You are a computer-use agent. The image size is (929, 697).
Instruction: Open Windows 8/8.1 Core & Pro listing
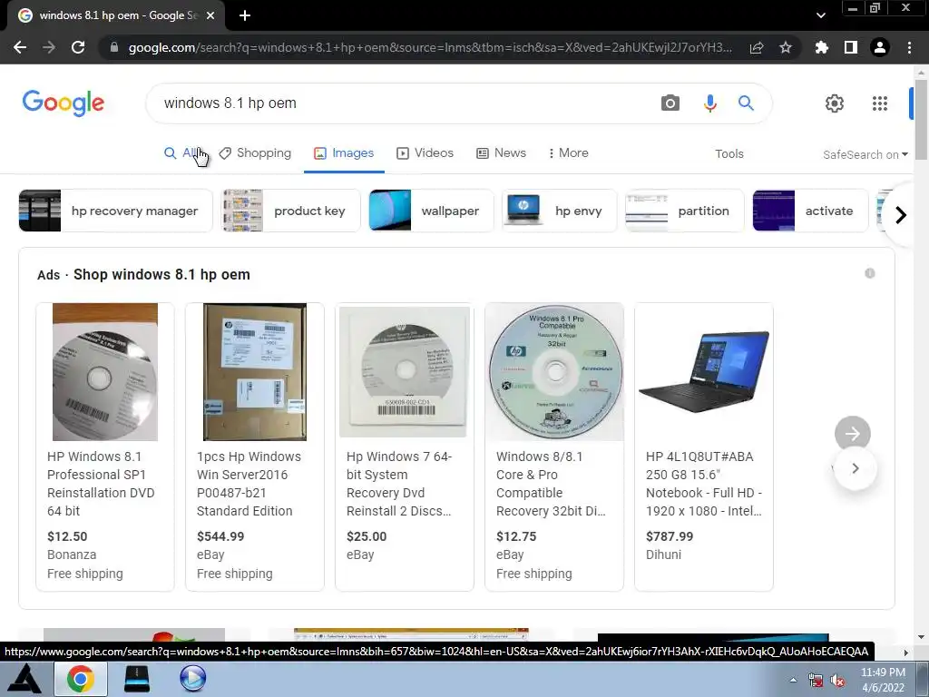pyautogui.click(x=551, y=484)
